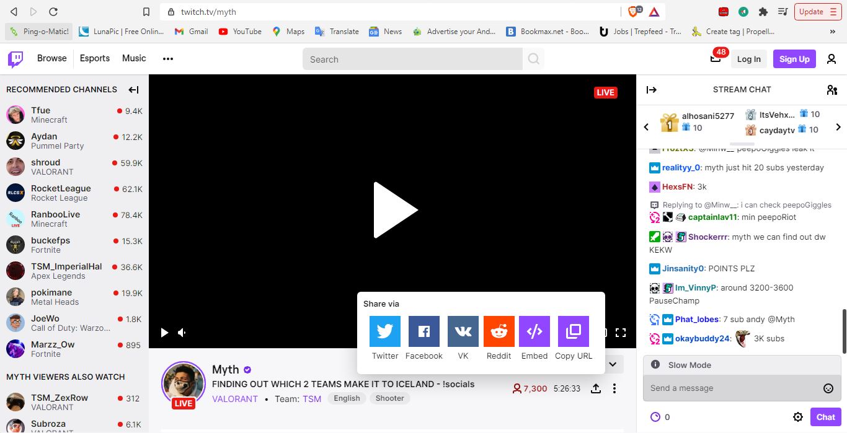Open browser extensions puzzle icon
The height and width of the screenshot is (433, 847).
(x=763, y=11)
